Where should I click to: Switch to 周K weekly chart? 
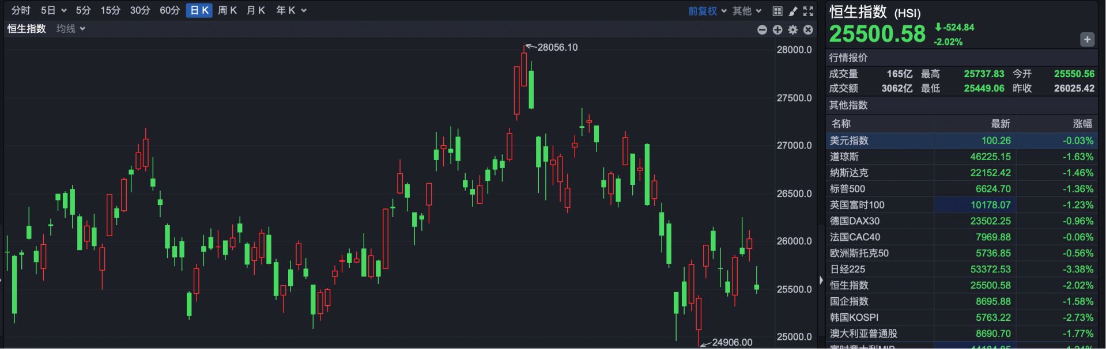pyautogui.click(x=227, y=10)
